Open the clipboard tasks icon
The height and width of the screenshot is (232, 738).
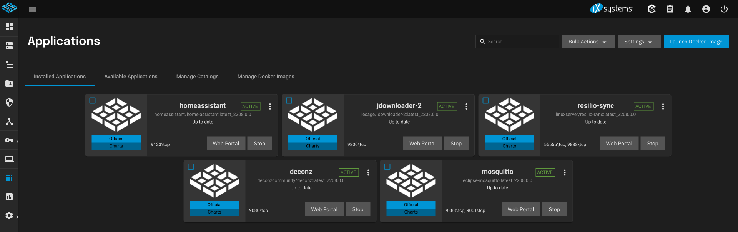(670, 9)
